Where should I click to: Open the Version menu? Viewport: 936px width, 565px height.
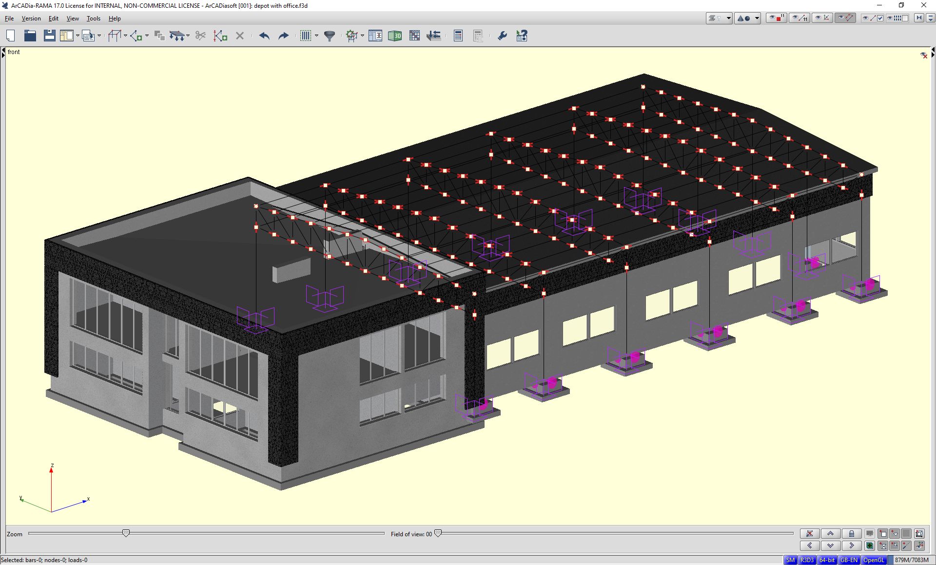click(x=31, y=19)
